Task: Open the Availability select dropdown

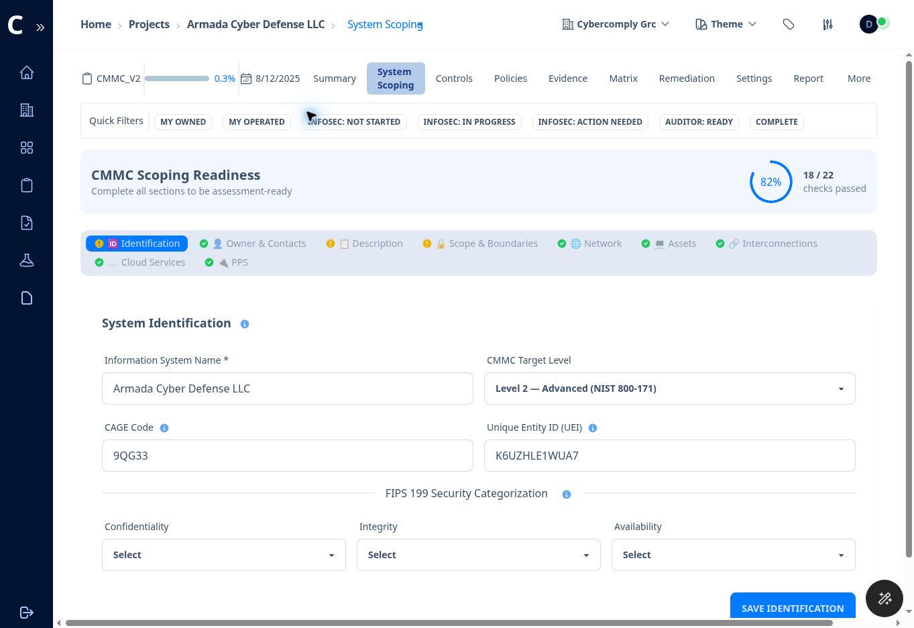Action: pos(734,555)
